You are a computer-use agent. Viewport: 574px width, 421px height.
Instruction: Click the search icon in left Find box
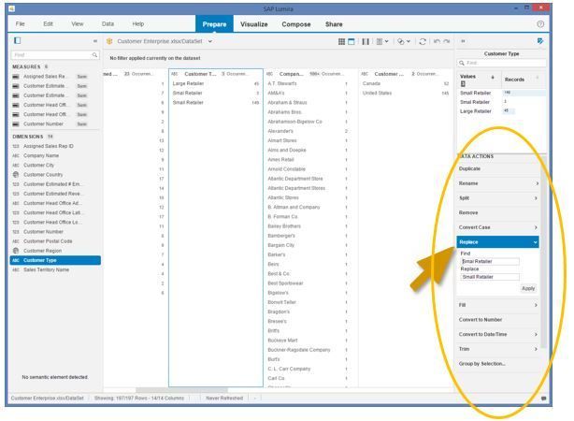[94, 55]
